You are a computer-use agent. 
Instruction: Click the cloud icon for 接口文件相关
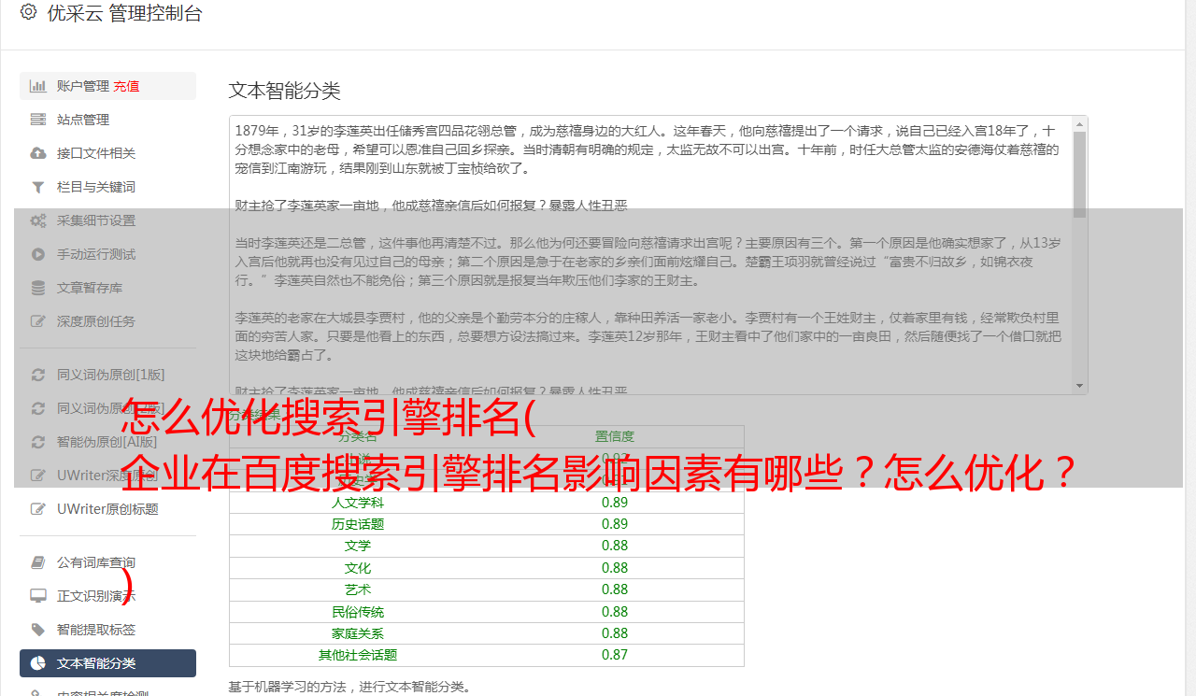click(x=38, y=153)
